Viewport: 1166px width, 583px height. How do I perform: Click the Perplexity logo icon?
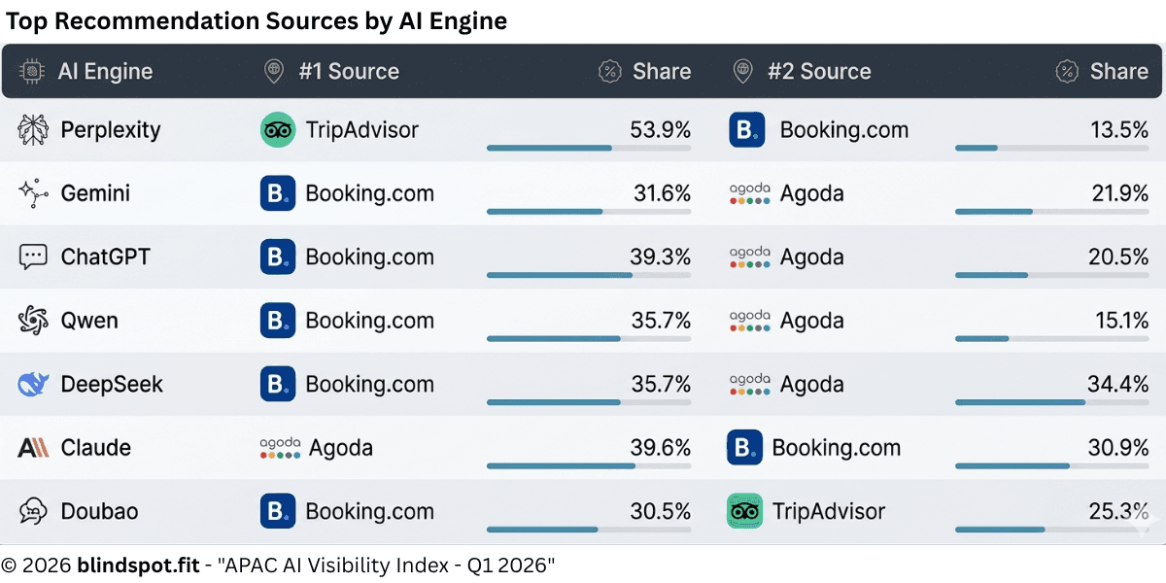tap(33, 130)
